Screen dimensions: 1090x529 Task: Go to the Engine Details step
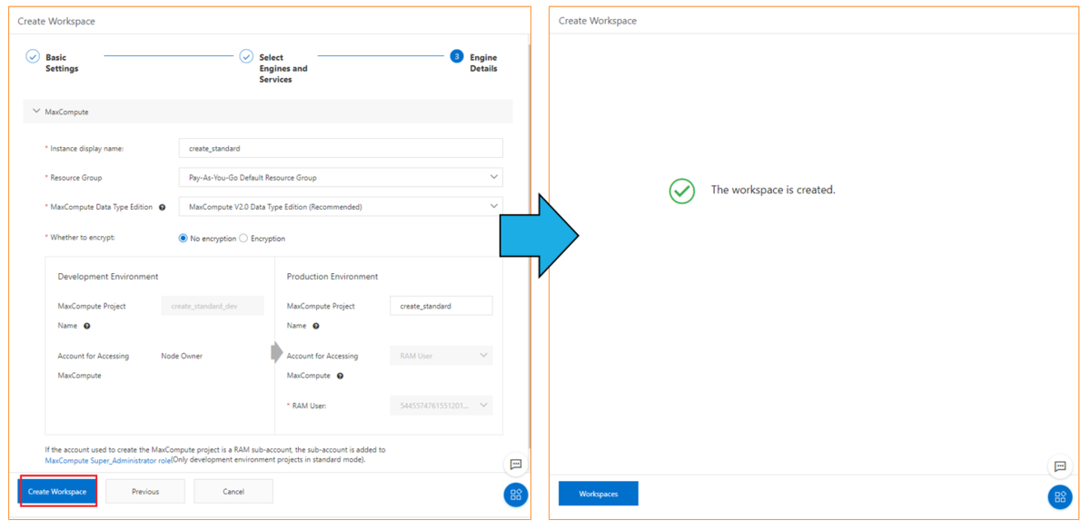[x=483, y=63]
